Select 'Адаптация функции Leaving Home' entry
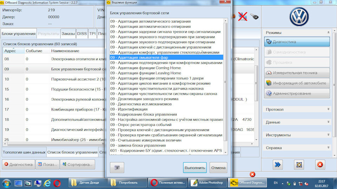337x189 pixels. (x=166, y=73)
